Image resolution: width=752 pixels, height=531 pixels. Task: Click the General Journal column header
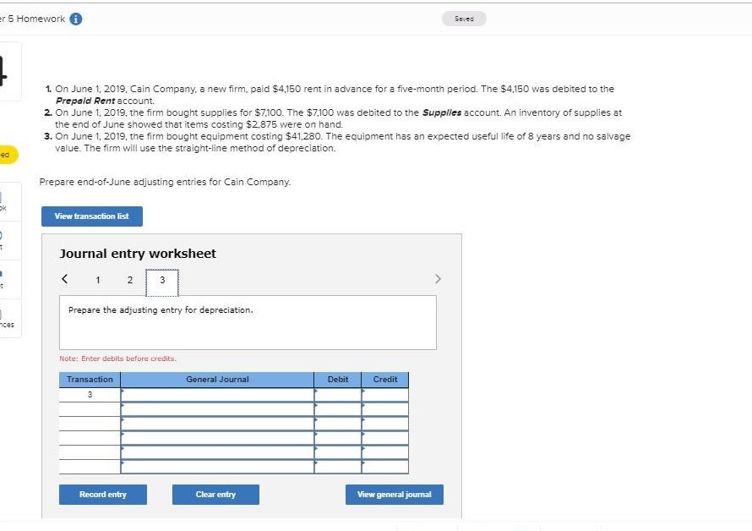coord(217,380)
